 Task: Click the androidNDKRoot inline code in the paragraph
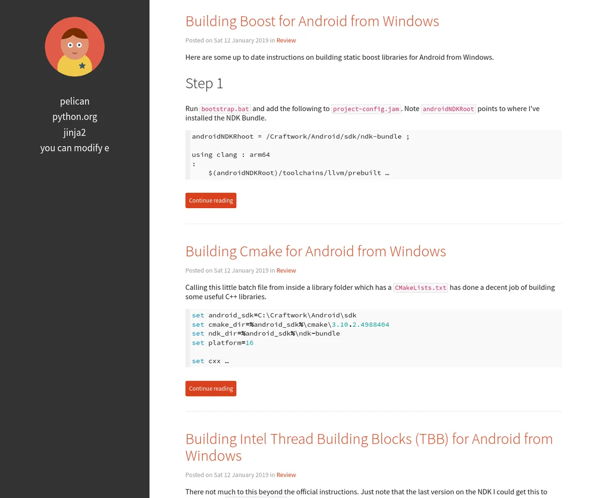coord(448,109)
